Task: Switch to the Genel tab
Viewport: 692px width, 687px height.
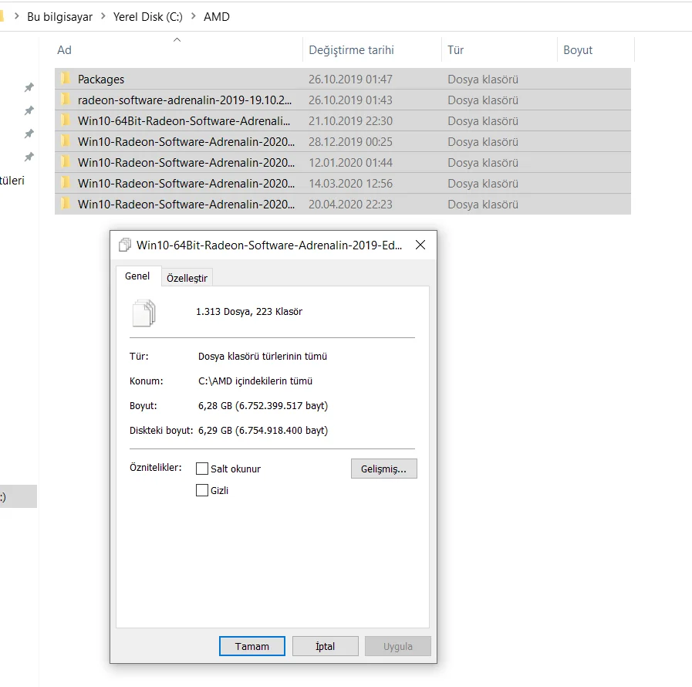Action: [137, 276]
